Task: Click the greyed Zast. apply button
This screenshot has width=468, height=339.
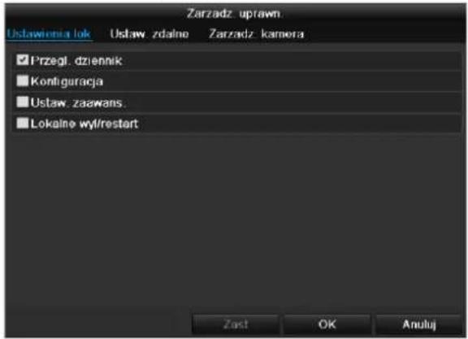Action: click(x=236, y=324)
